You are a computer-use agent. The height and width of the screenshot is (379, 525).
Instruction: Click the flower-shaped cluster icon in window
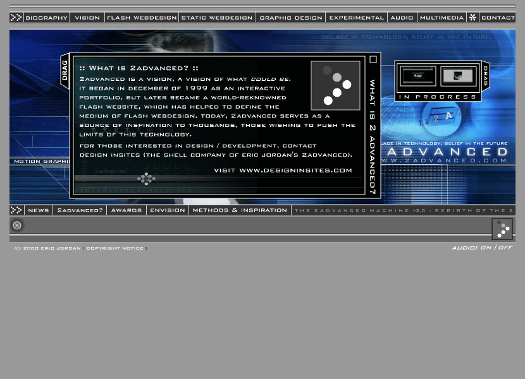(x=146, y=179)
